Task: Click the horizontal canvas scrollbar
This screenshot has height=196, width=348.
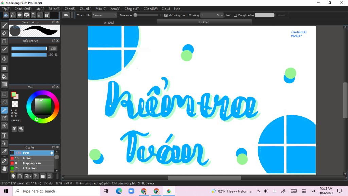Action: click(204, 178)
